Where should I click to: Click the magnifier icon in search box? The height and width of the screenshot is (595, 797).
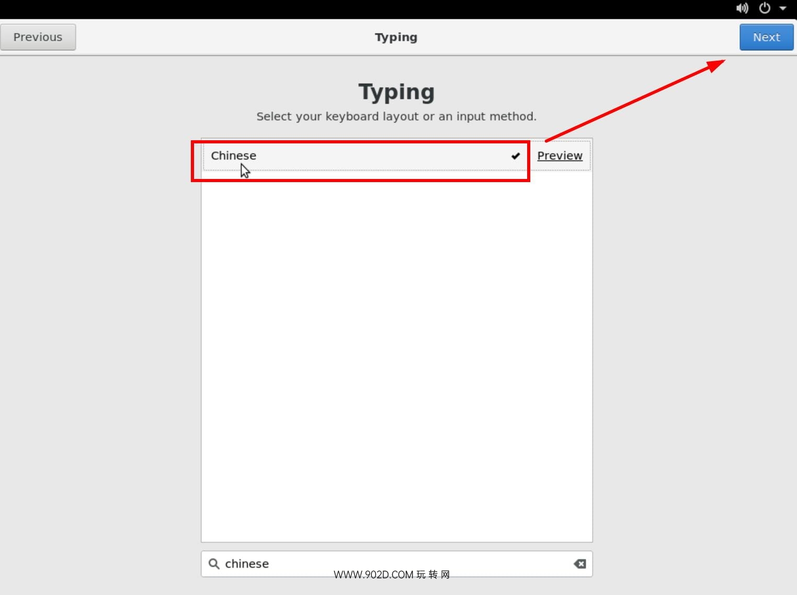pos(214,564)
